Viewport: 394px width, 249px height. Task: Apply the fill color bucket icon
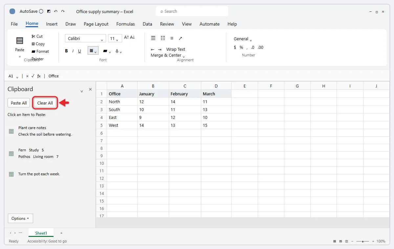105,51
